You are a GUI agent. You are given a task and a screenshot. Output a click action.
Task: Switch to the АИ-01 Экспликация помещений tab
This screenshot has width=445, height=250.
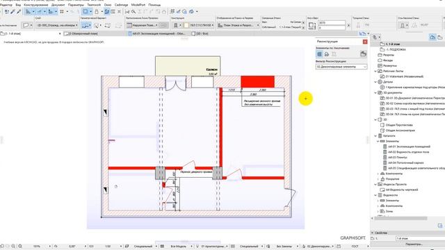click(156, 33)
